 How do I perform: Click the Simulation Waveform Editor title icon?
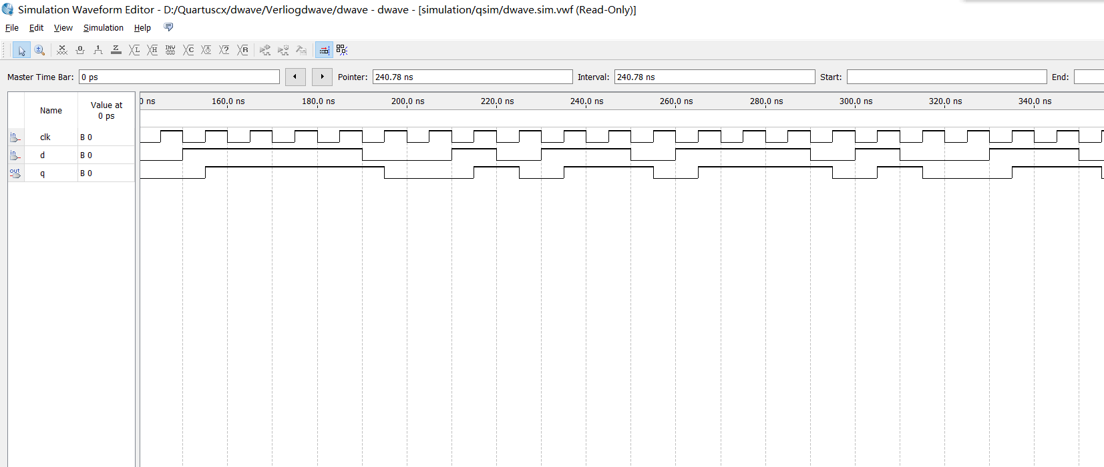tap(8, 9)
